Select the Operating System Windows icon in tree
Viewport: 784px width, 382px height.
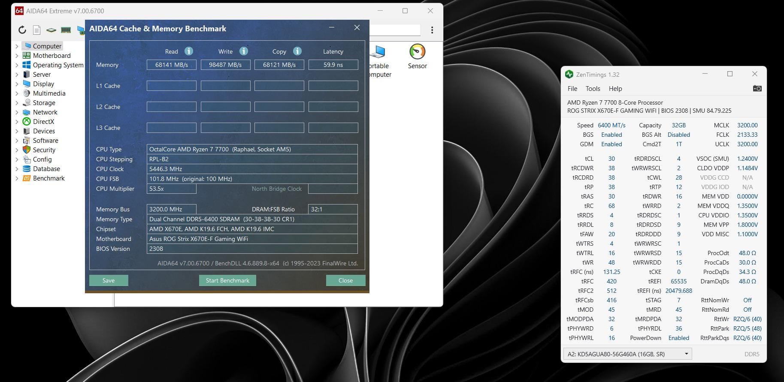click(x=26, y=65)
